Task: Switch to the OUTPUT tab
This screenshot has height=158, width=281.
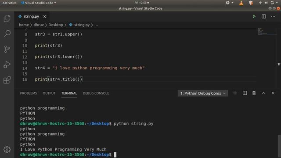Action: click(x=49, y=93)
